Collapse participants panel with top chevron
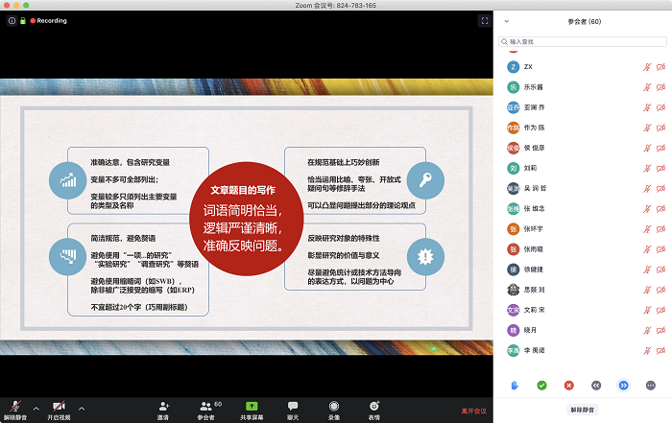Screen dimensions: 672x423 click(x=506, y=20)
